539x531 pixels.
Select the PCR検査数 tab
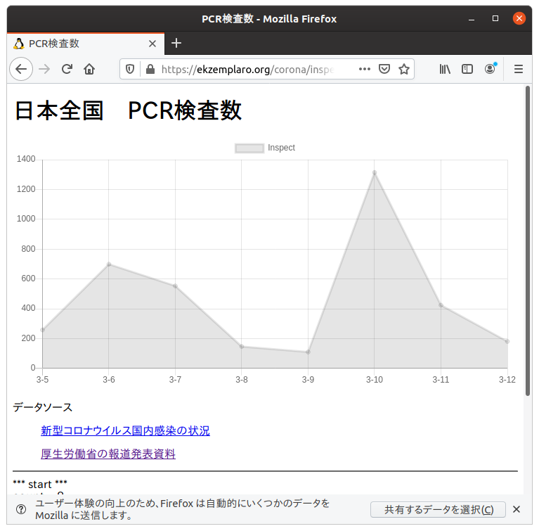85,44
